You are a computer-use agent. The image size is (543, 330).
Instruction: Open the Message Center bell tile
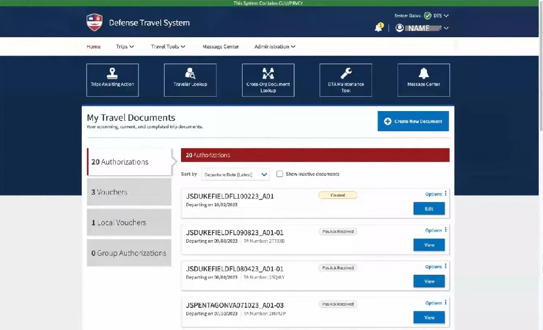click(x=424, y=80)
